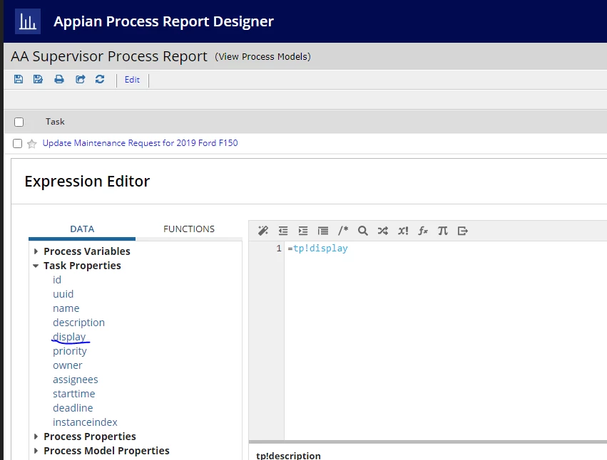This screenshot has width=607, height=460.
Task: Select the owner task property
Action: pos(67,365)
